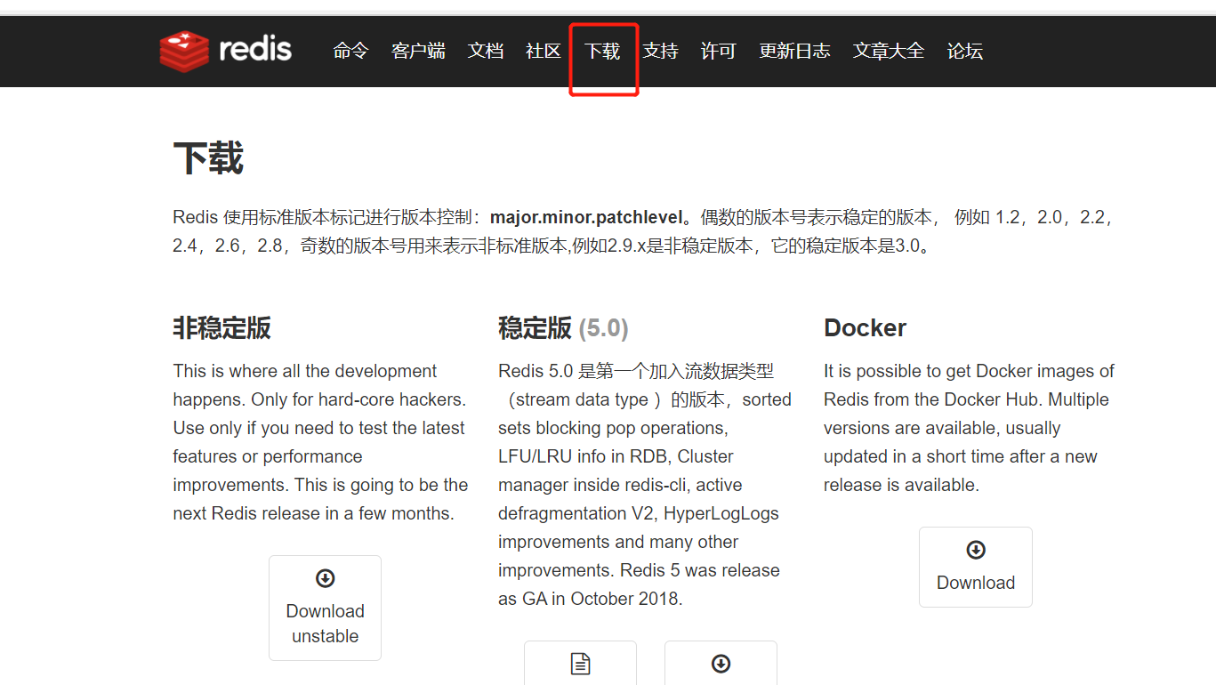
Task: Go to the 文档 page
Action: coord(486,51)
